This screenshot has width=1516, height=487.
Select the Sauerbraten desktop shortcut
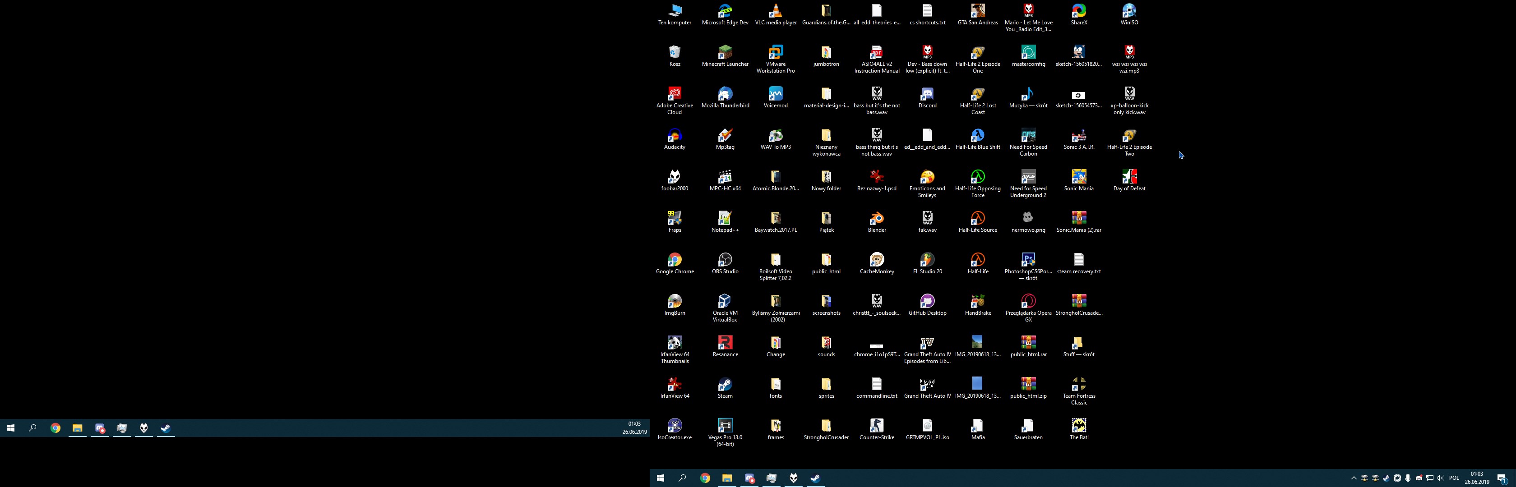[x=1029, y=429]
